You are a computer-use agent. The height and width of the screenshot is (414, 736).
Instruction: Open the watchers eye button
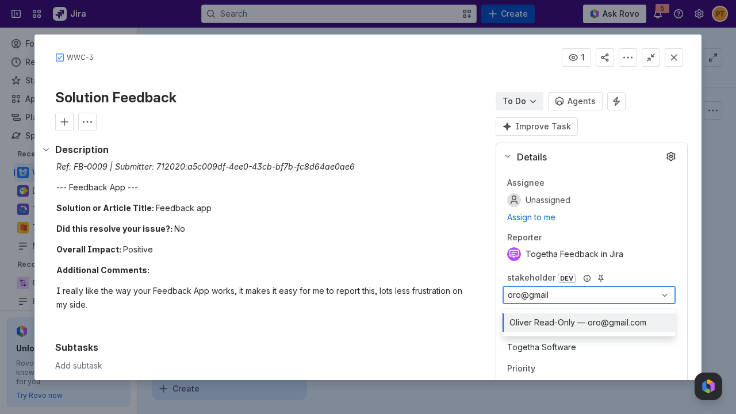(x=576, y=57)
